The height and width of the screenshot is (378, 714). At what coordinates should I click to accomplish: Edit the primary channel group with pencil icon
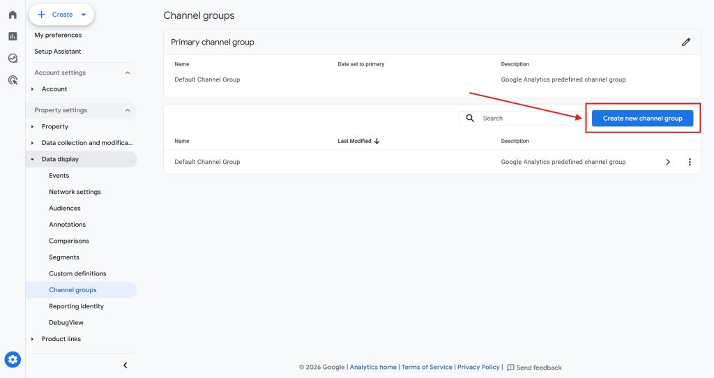(x=686, y=42)
